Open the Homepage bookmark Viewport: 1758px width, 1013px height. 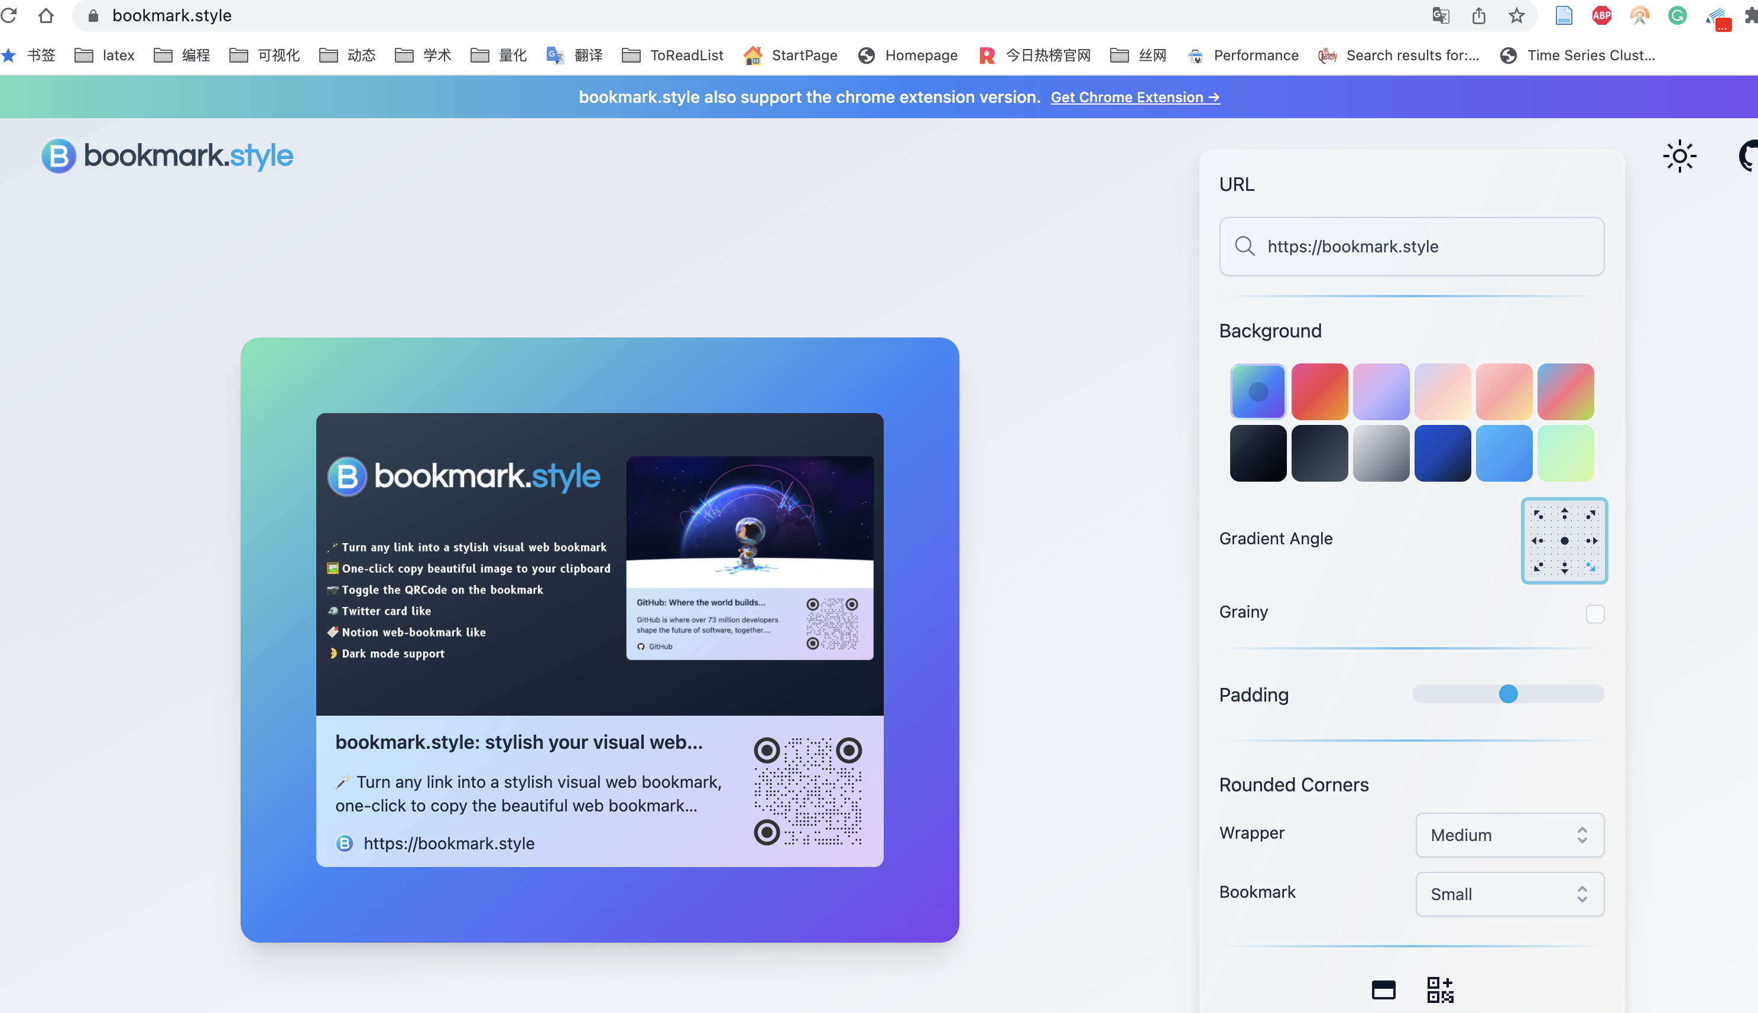coord(907,55)
